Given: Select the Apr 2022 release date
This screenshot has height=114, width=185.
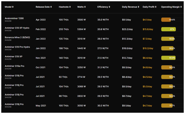Looking at the screenshot, I should click(x=40, y=20).
